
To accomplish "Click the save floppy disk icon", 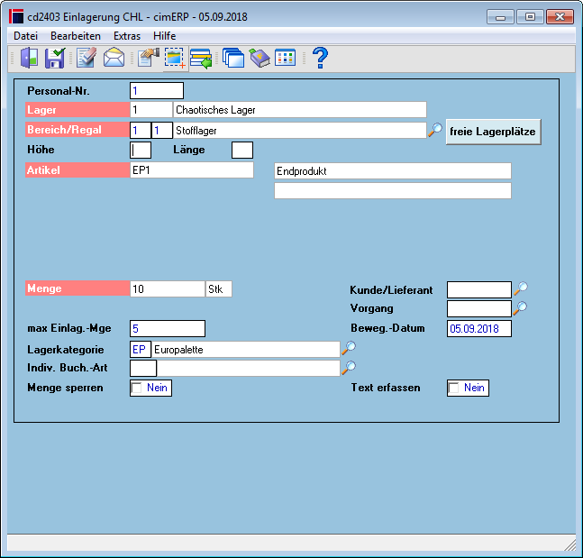I will click(x=55, y=58).
